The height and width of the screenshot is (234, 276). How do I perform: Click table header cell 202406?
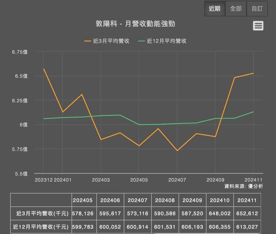pos(110,200)
